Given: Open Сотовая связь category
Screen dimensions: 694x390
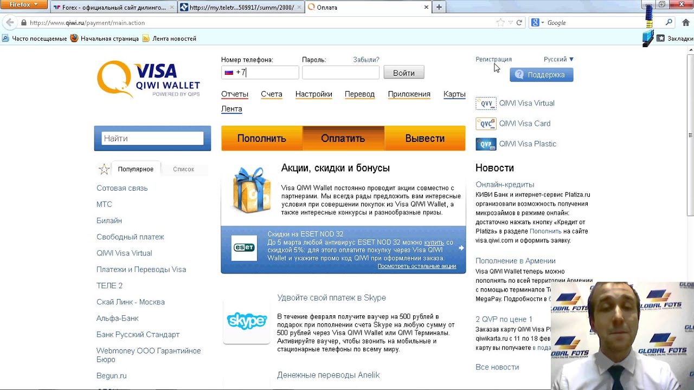Looking at the screenshot, I should pos(122,188).
